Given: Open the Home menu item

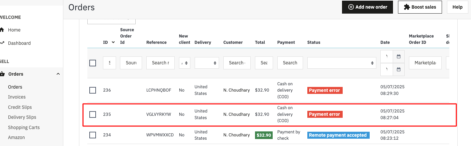Looking at the screenshot, I should (14, 30).
